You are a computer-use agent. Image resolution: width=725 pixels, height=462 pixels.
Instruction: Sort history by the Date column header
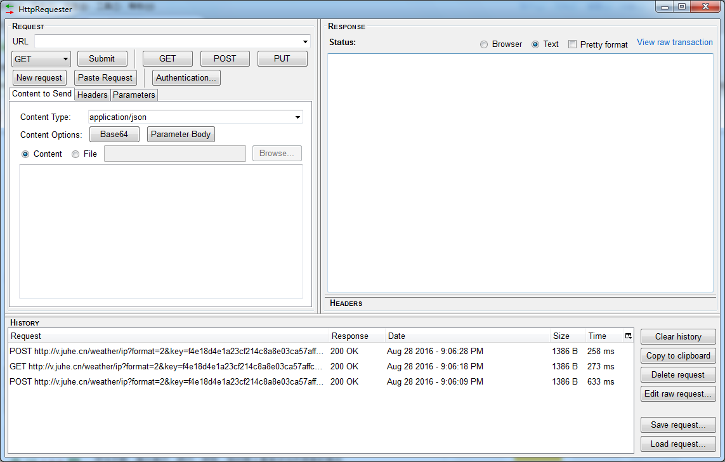467,336
